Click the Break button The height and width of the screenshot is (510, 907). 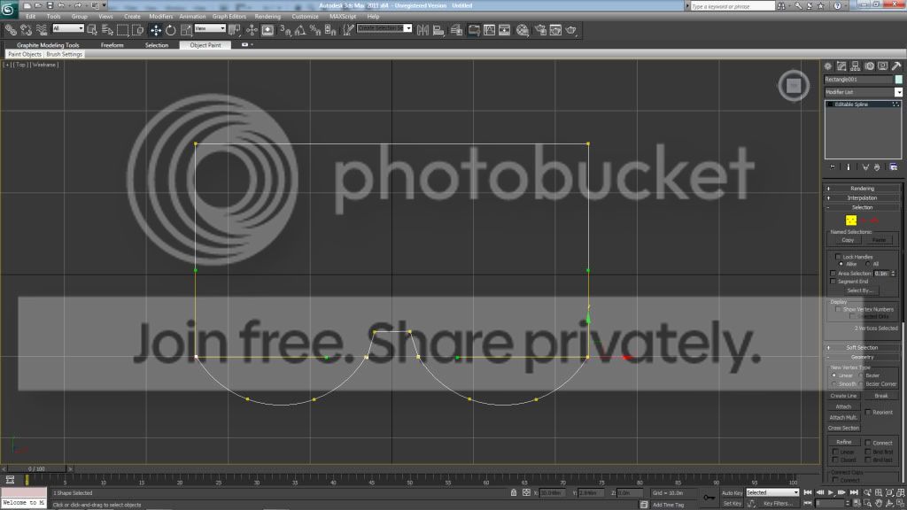click(881, 396)
